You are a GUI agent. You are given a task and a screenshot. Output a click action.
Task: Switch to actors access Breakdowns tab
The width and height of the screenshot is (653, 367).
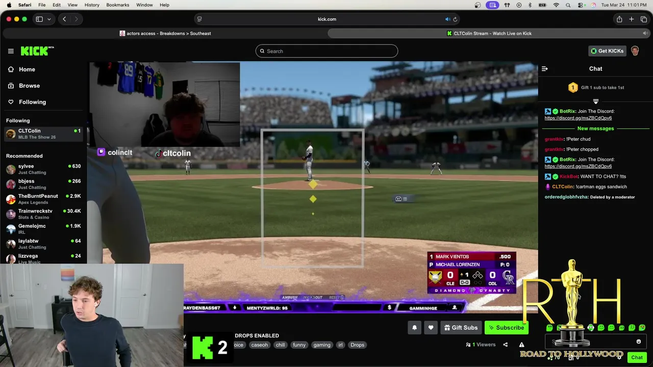(165, 34)
